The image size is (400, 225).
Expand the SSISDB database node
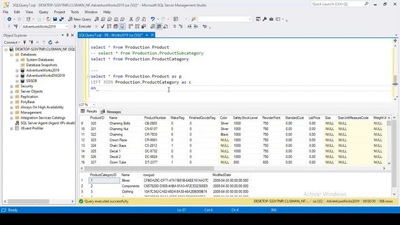pos(17,81)
